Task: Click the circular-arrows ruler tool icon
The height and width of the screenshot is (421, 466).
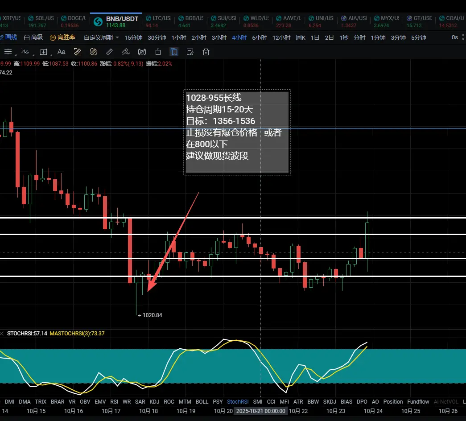Action: 93,52
